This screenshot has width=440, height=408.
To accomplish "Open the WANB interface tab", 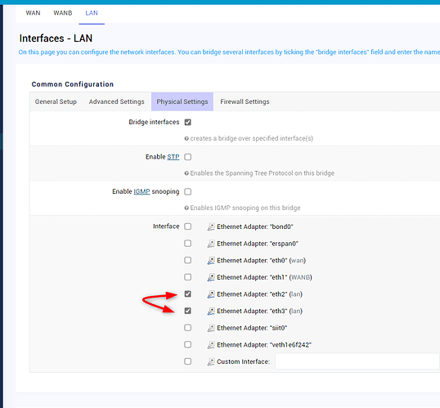I will [x=63, y=13].
